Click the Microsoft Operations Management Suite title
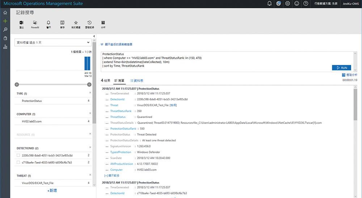Viewport: 362px width, 198px height. [43, 4]
